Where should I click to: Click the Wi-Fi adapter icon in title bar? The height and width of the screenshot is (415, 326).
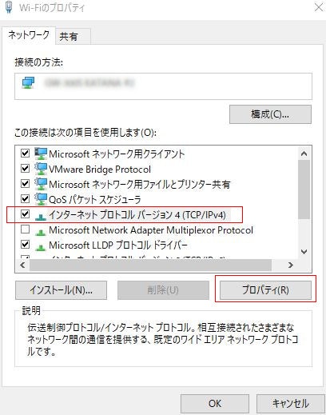[9, 7]
